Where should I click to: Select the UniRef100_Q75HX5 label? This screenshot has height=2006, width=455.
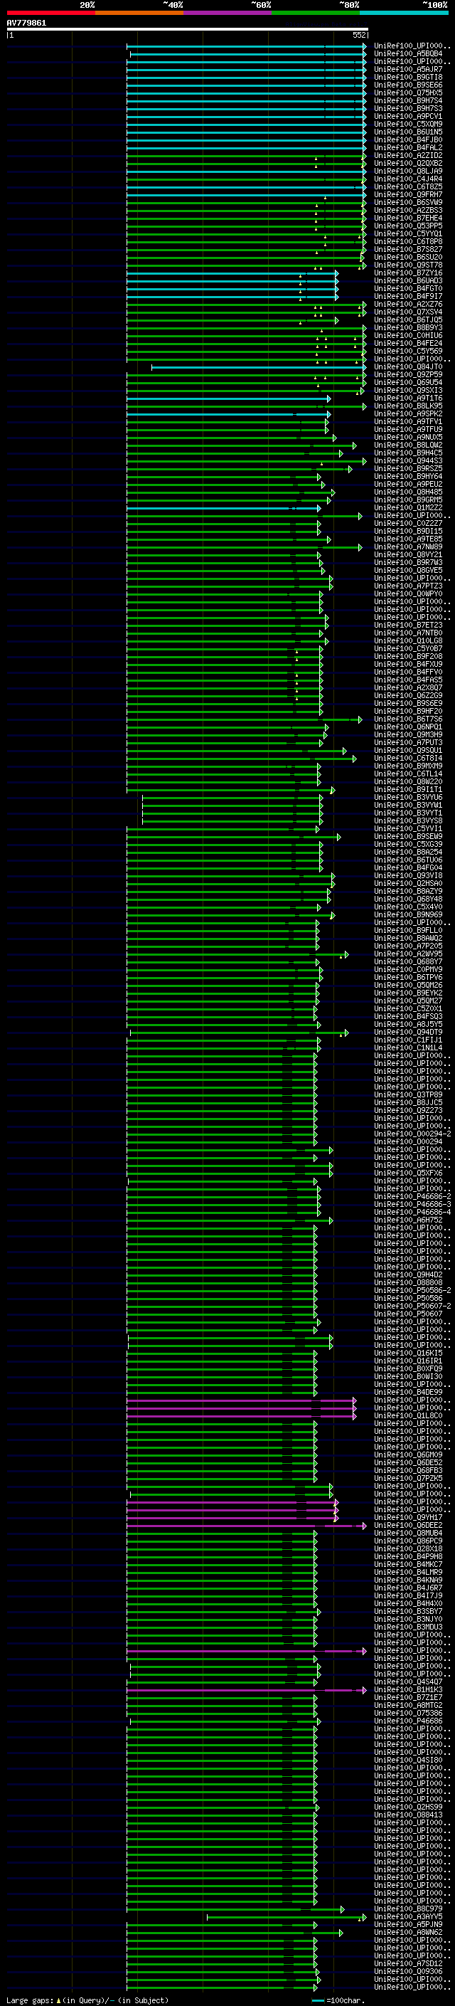tap(408, 93)
